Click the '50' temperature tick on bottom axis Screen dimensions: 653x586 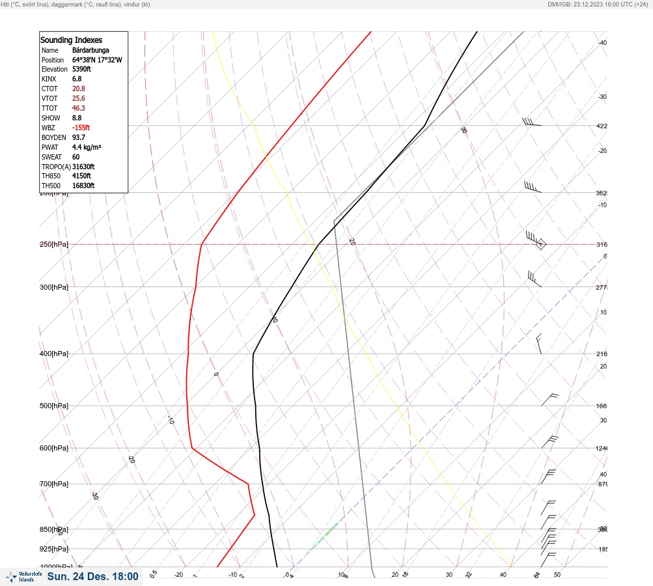pyautogui.click(x=557, y=575)
